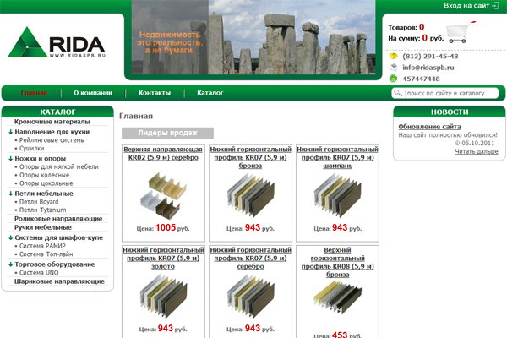The image size is (507, 338).
Task: Click the Читать дальше link
Action: click(x=476, y=151)
